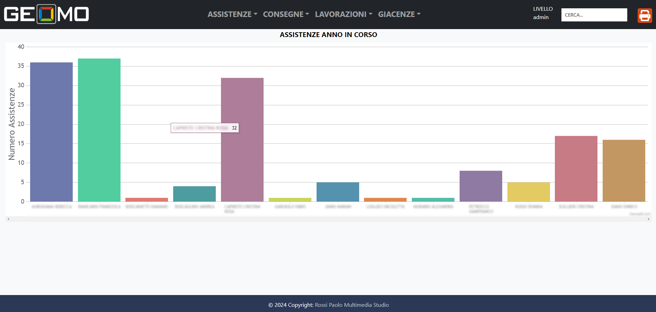Click the mauve bar with value 32
Viewport: 656px width, 312px height.
tap(242, 140)
